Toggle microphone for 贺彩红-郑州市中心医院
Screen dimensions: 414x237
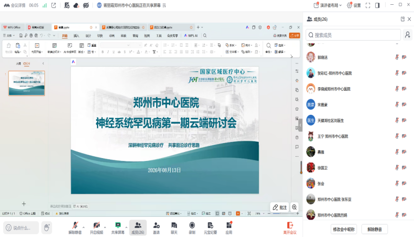pos(397,73)
